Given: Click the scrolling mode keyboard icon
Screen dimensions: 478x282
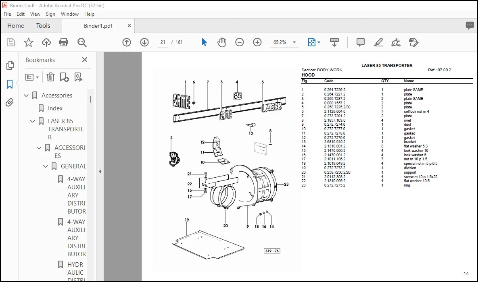Looking at the screenshot, I should 334,42.
